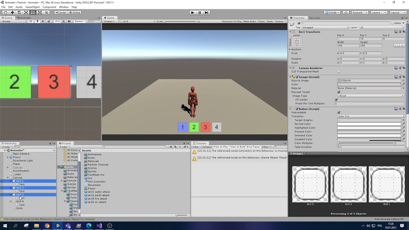Open Transition dropdown set to Color Tint
The width and height of the screenshot is (409, 230).
coord(371,116)
